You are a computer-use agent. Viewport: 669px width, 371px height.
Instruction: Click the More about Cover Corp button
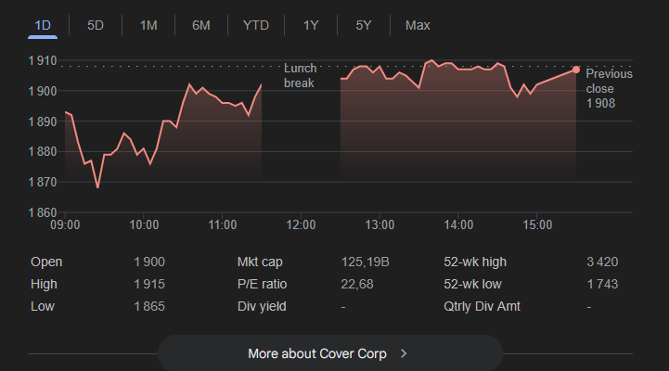[330, 353]
